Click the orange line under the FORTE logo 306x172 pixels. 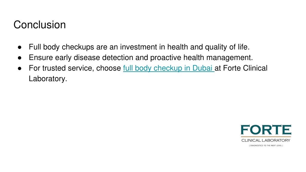266,137
